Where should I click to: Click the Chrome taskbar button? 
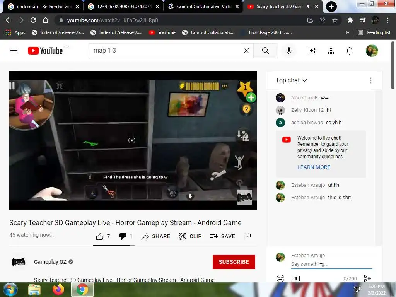tap(82, 289)
